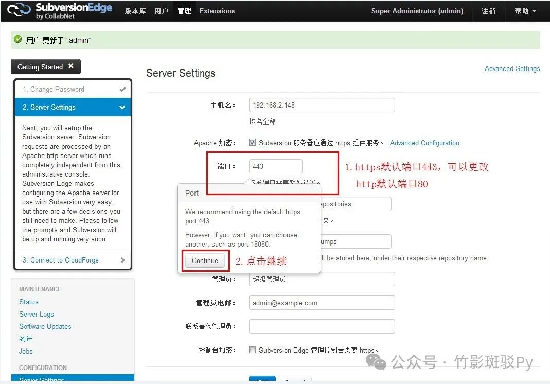Click the 端口 port field showing 443
This screenshot has height=384, width=550.
tap(275, 166)
